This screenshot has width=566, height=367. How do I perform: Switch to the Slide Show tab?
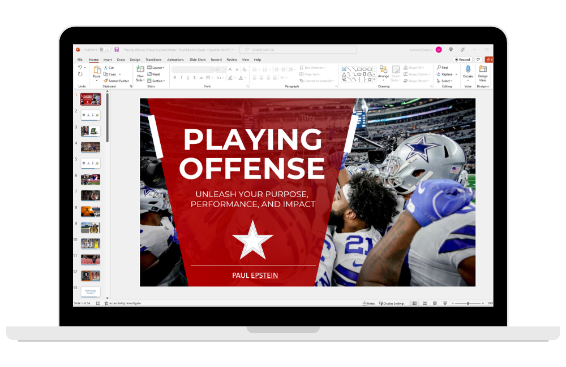198,60
